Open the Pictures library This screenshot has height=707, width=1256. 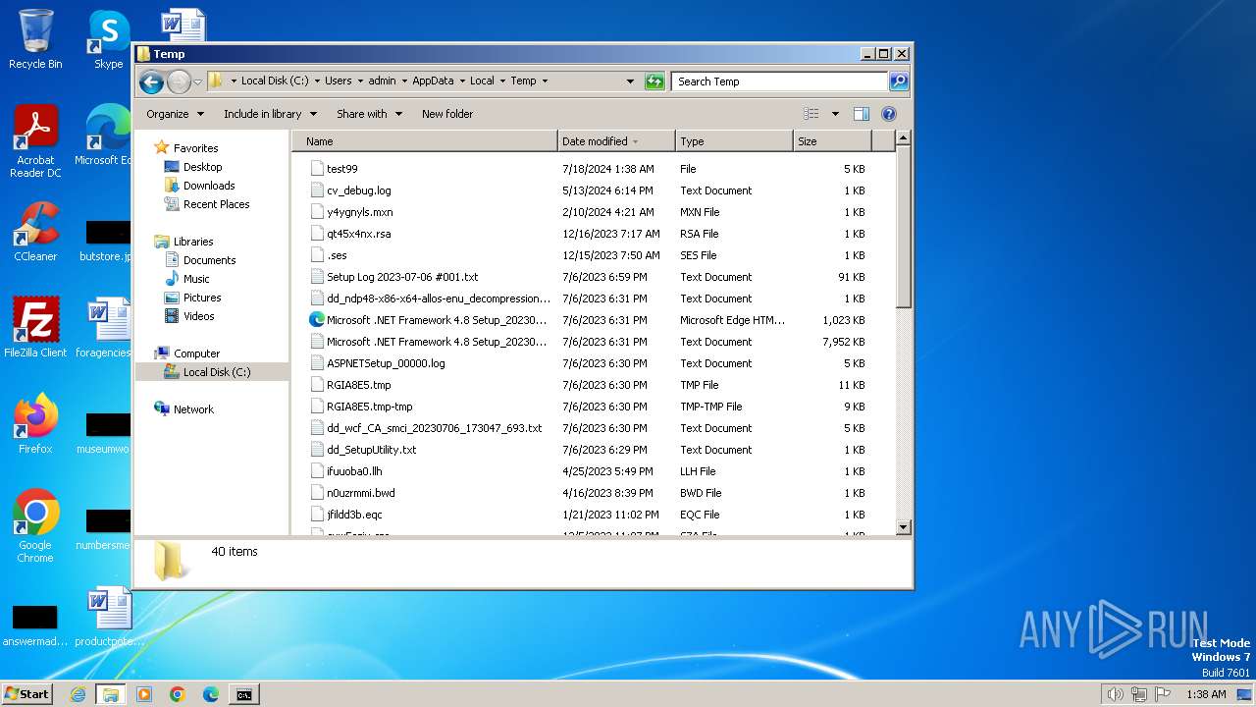202,298
